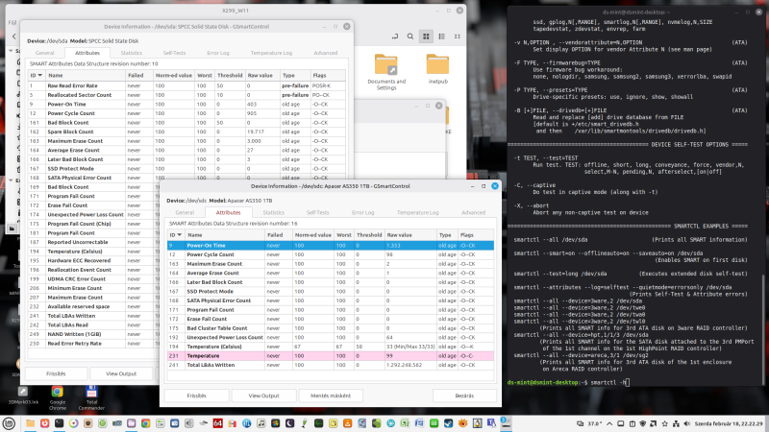
Task: Open Error Log tab in Apacer window
Action: (362, 212)
